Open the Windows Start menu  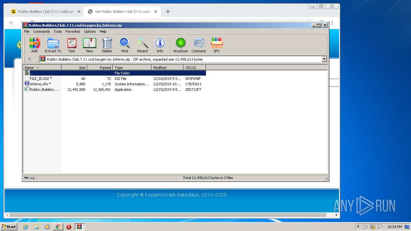[9, 227]
